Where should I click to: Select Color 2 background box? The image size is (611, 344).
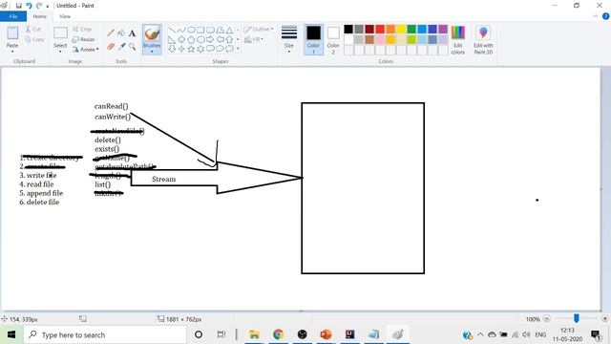point(333,40)
